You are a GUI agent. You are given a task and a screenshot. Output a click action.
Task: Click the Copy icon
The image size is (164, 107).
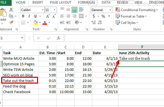11,16
